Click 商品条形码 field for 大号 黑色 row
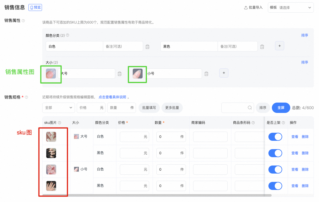The width and height of the screenshot is (319, 202). [250, 153]
